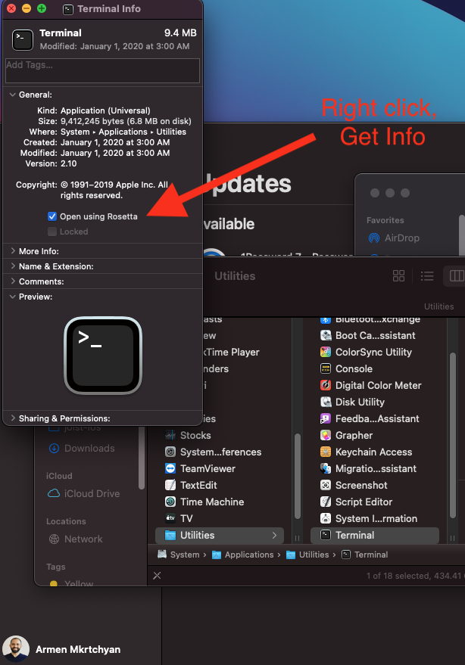Select System Information icon

326,518
